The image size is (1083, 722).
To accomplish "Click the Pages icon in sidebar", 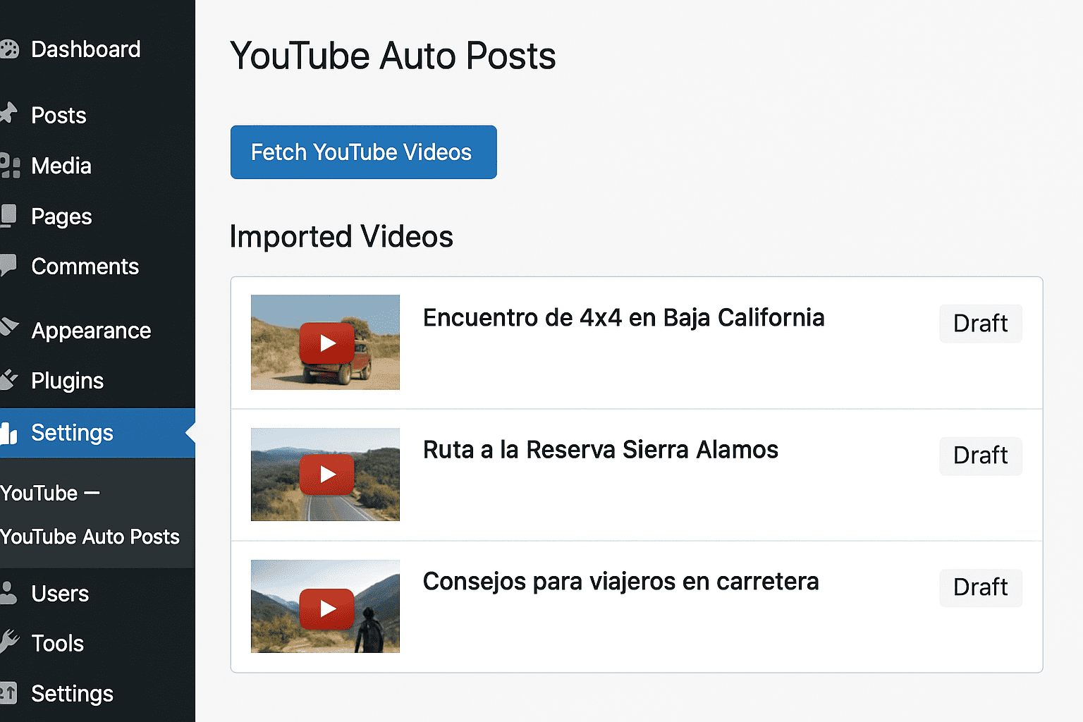I will 8,216.
